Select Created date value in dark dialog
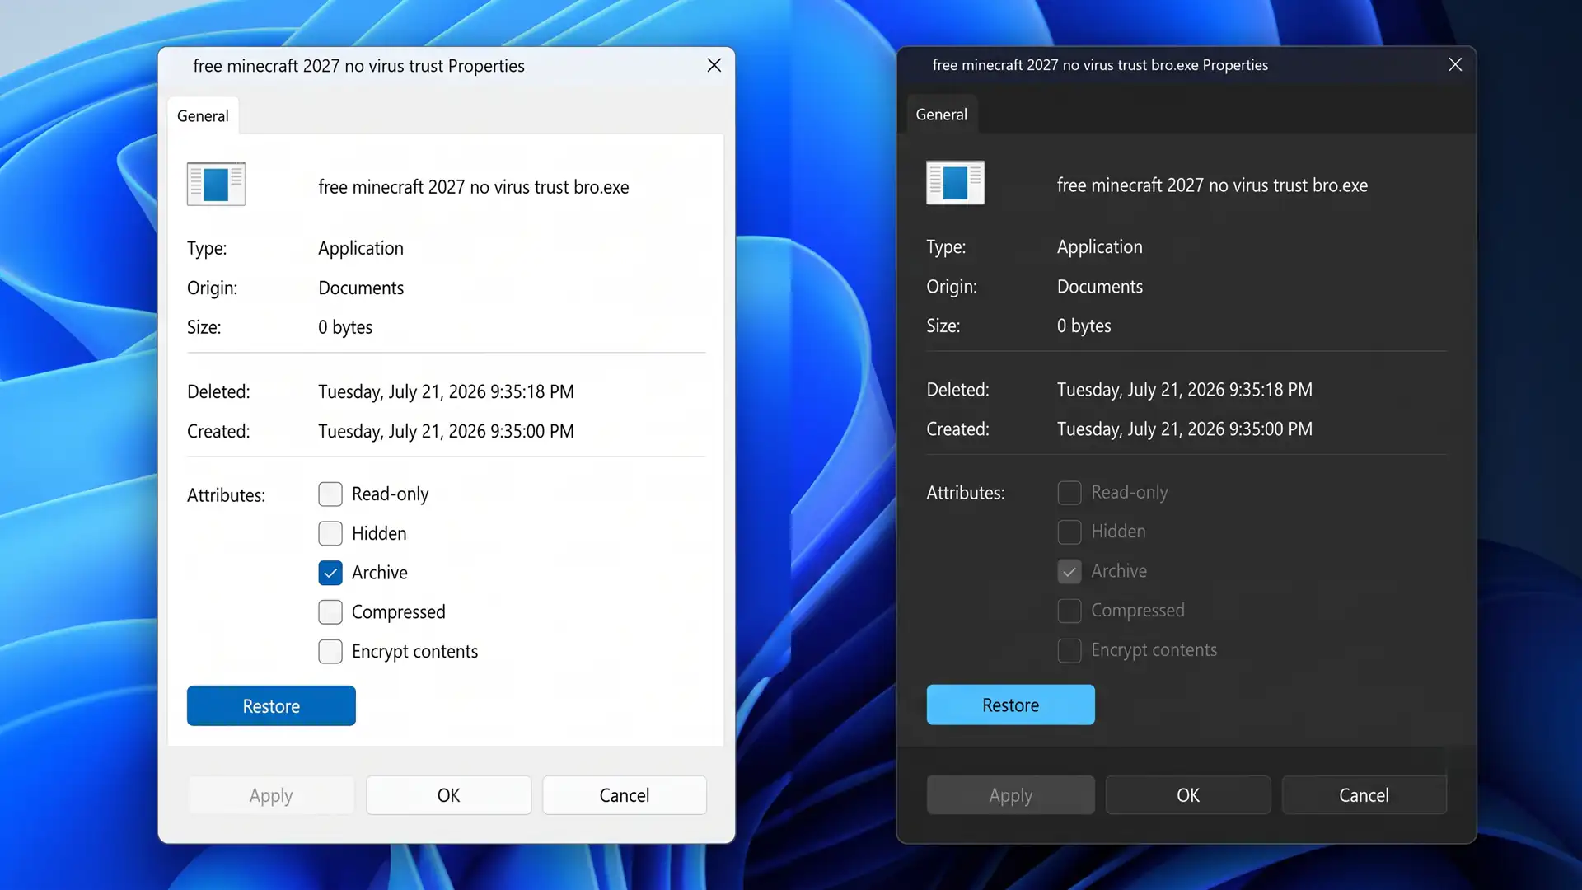The image size is (1582, 890). (1185, 429)
